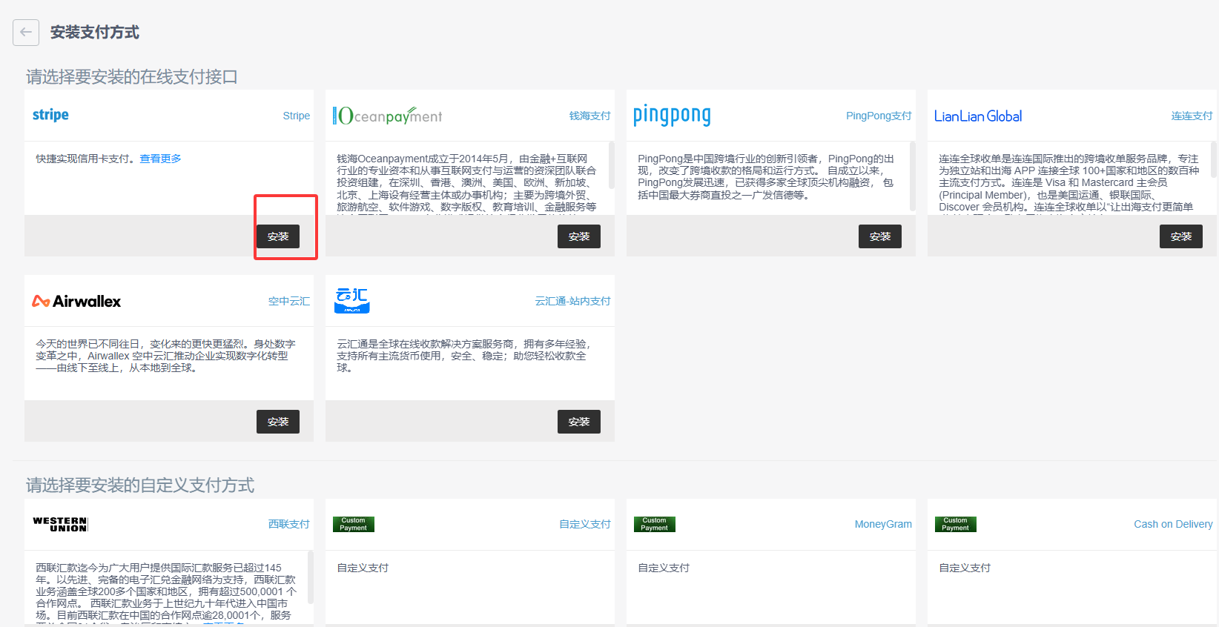Click the 云汇 logo icon
Screen dimensions: 1219x627
tap(351, 300)
